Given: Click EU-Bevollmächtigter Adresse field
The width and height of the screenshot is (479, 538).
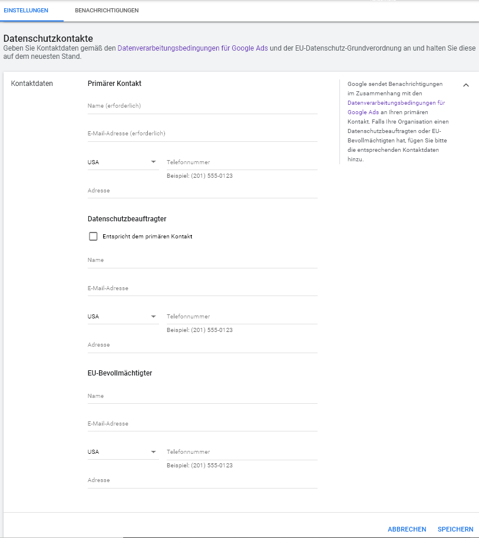Looking at the screenshot, I should point(203,481).
